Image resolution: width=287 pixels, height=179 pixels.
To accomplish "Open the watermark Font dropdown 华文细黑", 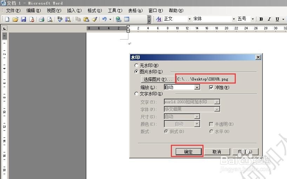I will click(x=217, y=109).
